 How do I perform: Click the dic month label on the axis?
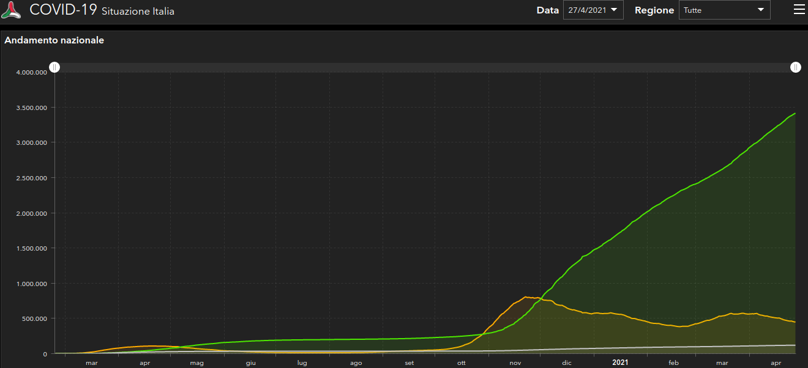567,362
